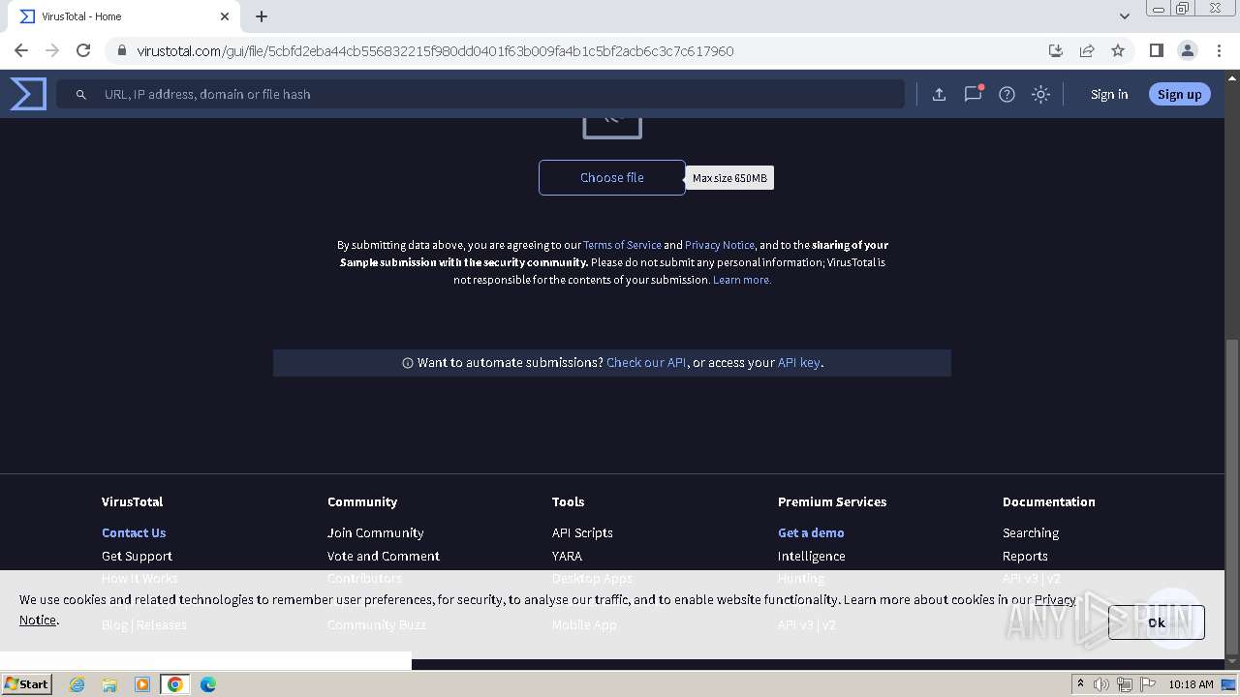1240x697 pixels.
Task: Open Get Support footer link
Action: [137, 556]
